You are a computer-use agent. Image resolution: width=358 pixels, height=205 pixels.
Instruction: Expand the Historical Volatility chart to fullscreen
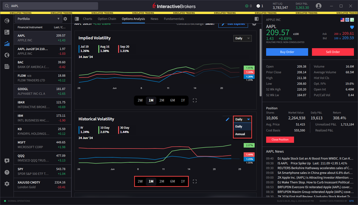coord(195,181)
